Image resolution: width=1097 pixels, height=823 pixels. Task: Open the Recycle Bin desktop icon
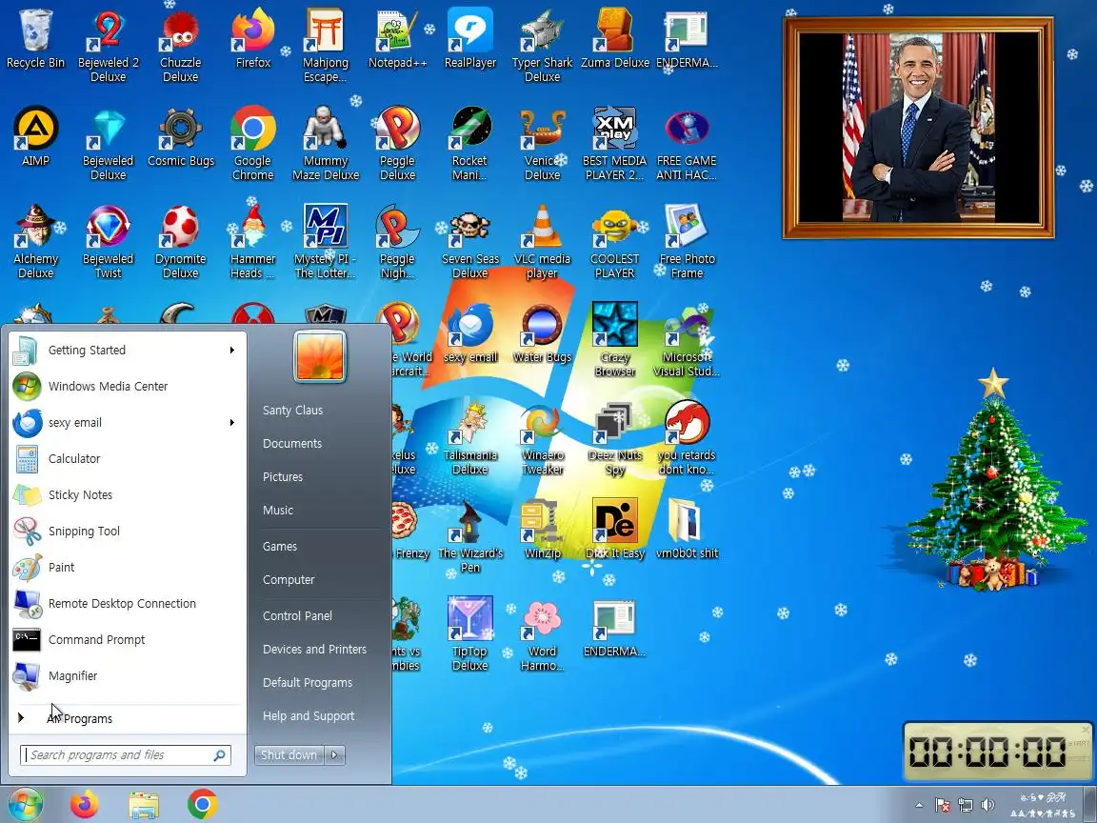tap(35, 38)
